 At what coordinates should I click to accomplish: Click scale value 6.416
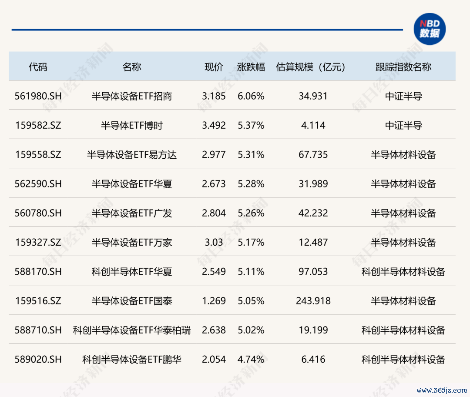coord(313,359)
